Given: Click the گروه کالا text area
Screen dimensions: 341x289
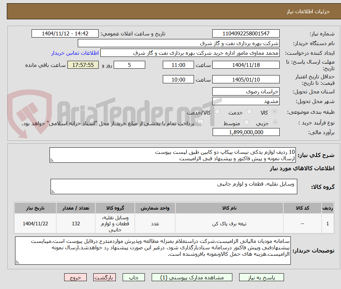Looking at the screenshot, I should coord(174,187).
